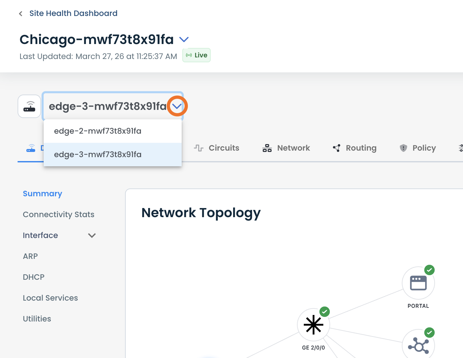Click the Policy shield icon

click(x=403, y=148)
